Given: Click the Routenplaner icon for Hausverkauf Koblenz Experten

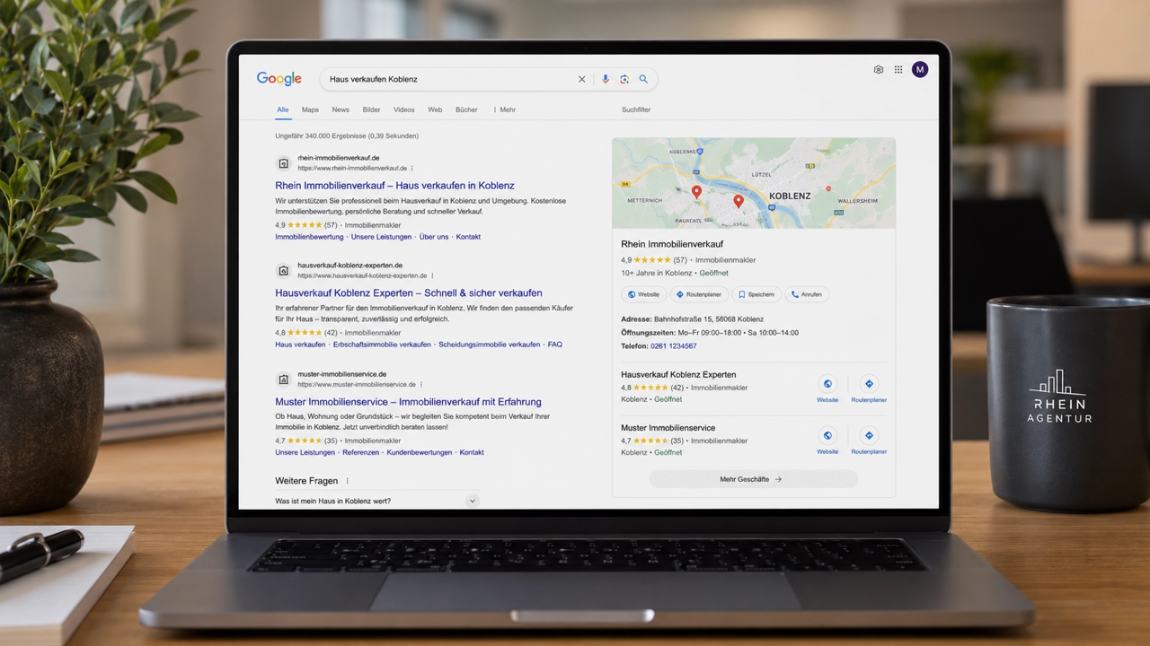Looking at the screenshot, I should click(x=869, y=384).
